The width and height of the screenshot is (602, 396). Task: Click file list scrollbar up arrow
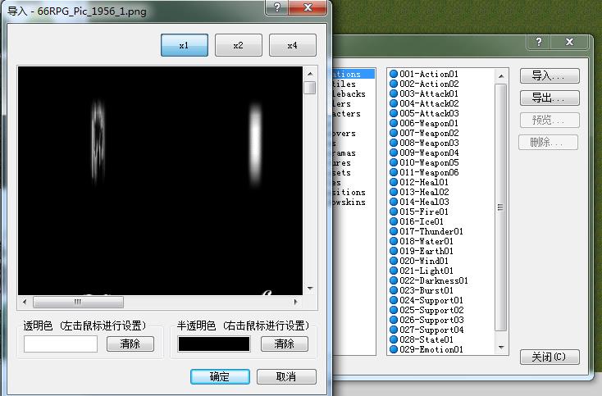point(501,76)
